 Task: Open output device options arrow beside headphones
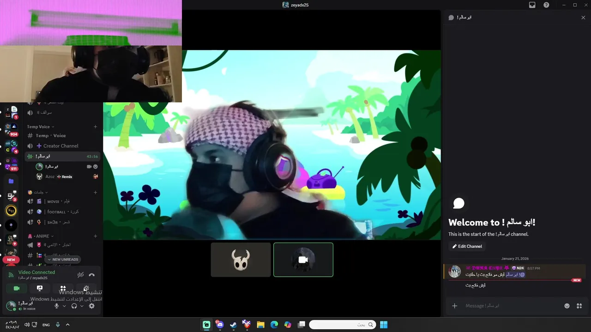pos(82,306)
